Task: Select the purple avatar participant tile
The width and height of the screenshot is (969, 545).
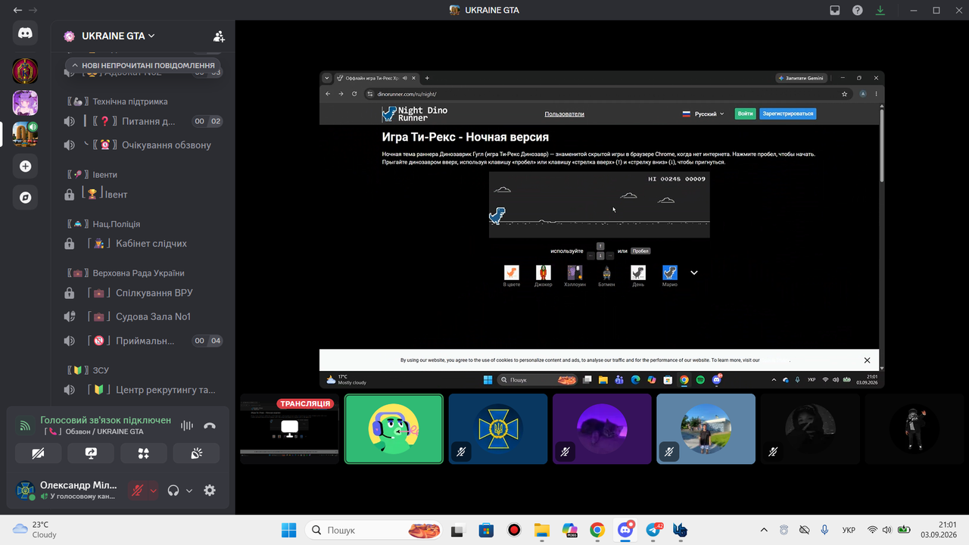Action: pos(602,428)
